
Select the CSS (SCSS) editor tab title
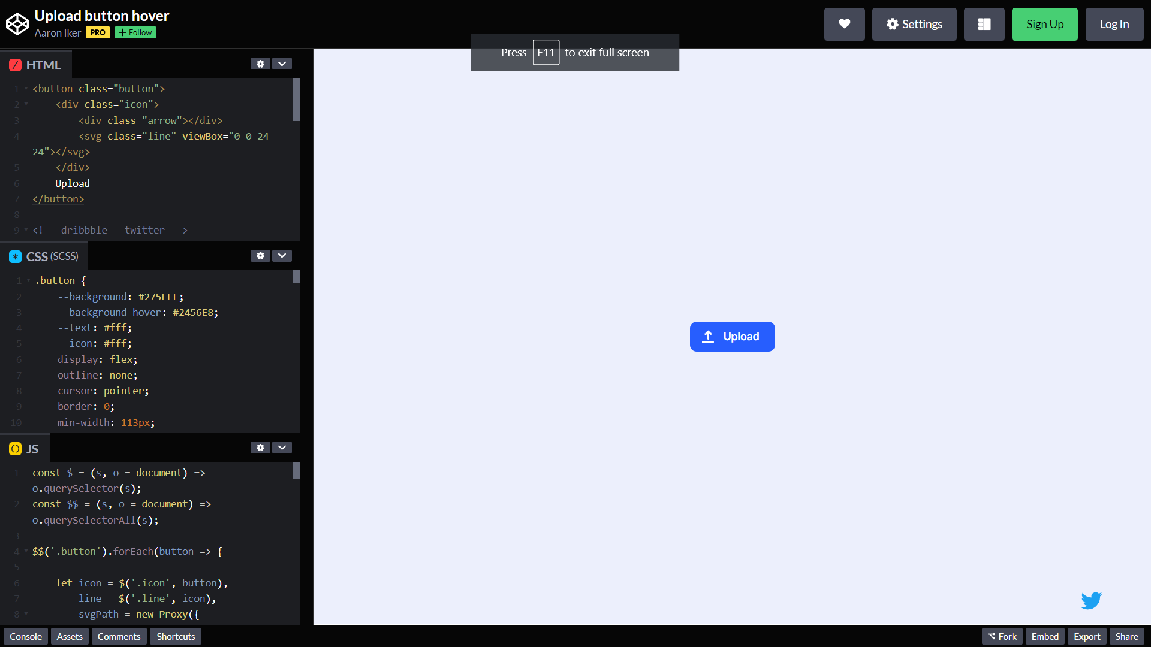click(x=44, y=256)
